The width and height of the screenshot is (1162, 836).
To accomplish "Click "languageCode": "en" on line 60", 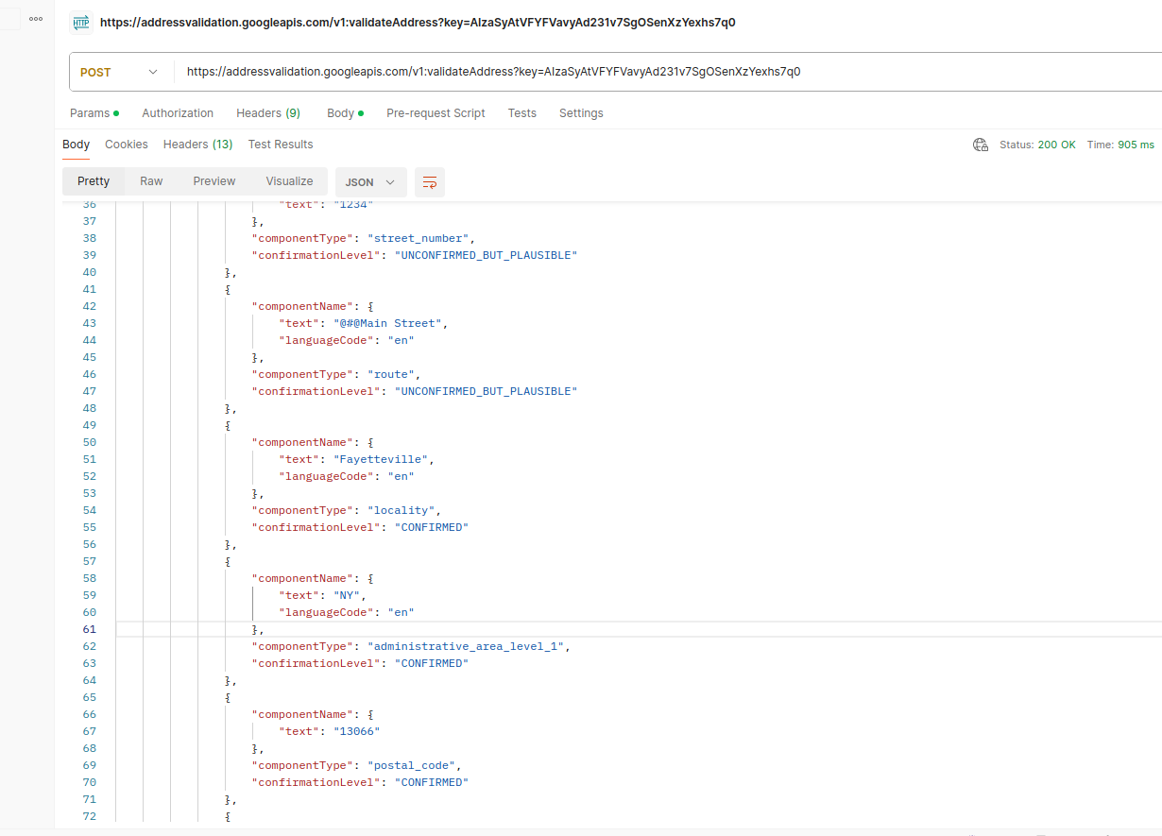I will [x=347, y=612].
